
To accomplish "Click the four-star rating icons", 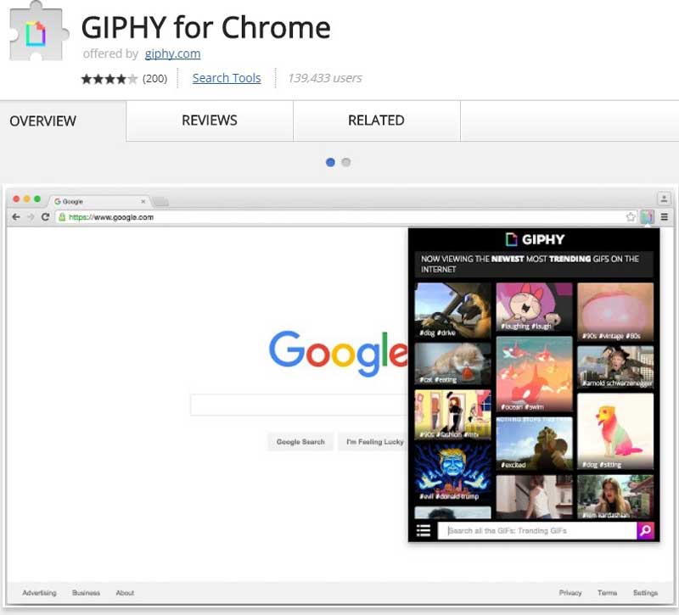I will click(x=109, y=79).
